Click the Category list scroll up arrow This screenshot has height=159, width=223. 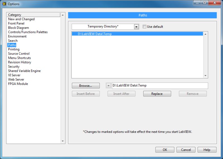(63, 15)
